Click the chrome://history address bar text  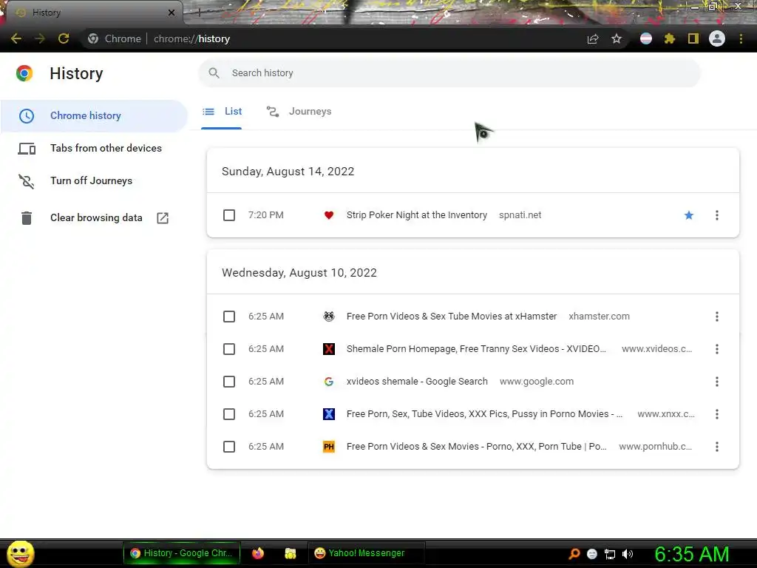pos(191,38)
